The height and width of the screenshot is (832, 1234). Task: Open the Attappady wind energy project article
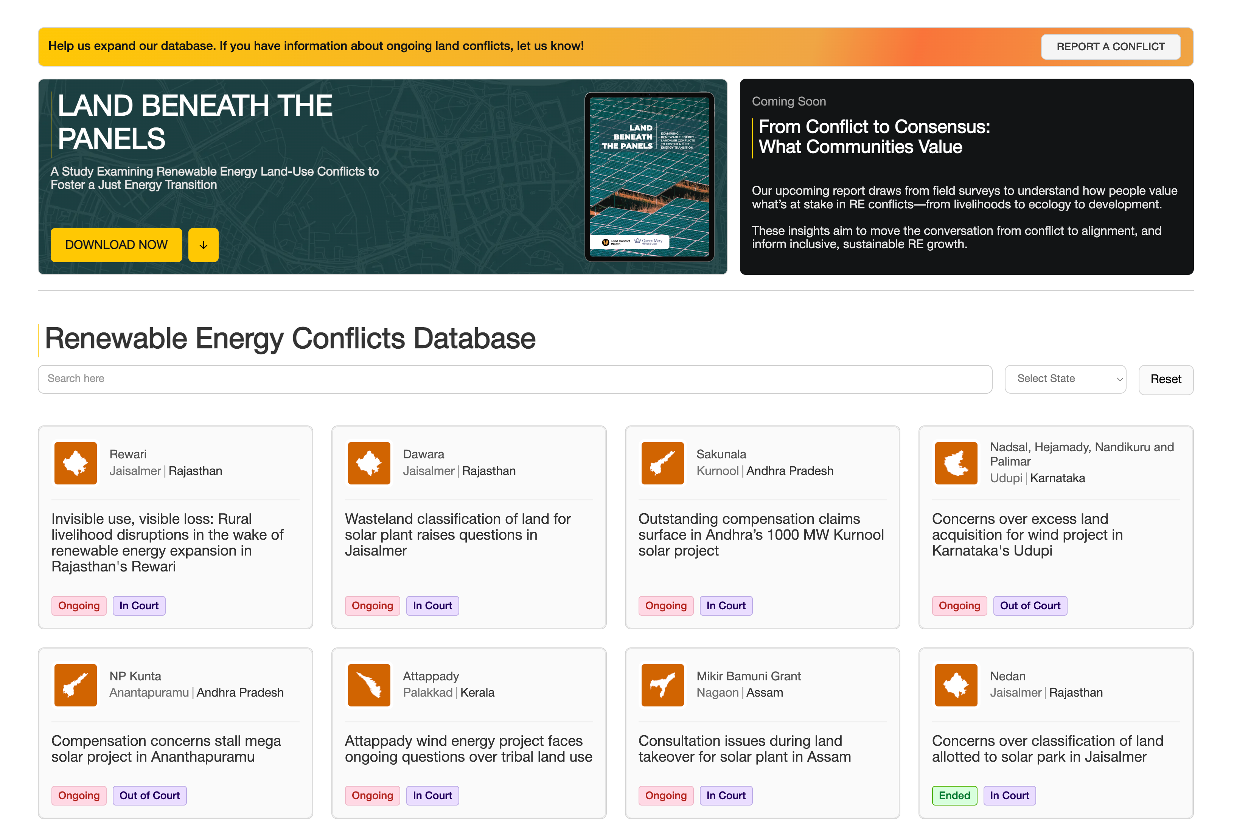468,748
